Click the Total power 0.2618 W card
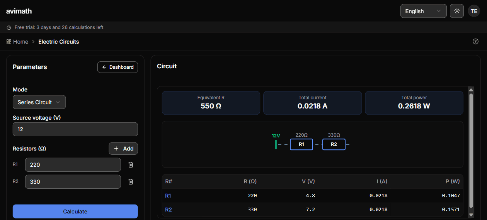The width and height of the screenshot is (487, 220). 414,103
